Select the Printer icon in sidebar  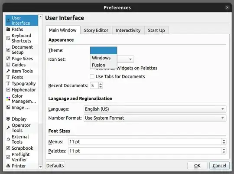(x=8, y=166)
